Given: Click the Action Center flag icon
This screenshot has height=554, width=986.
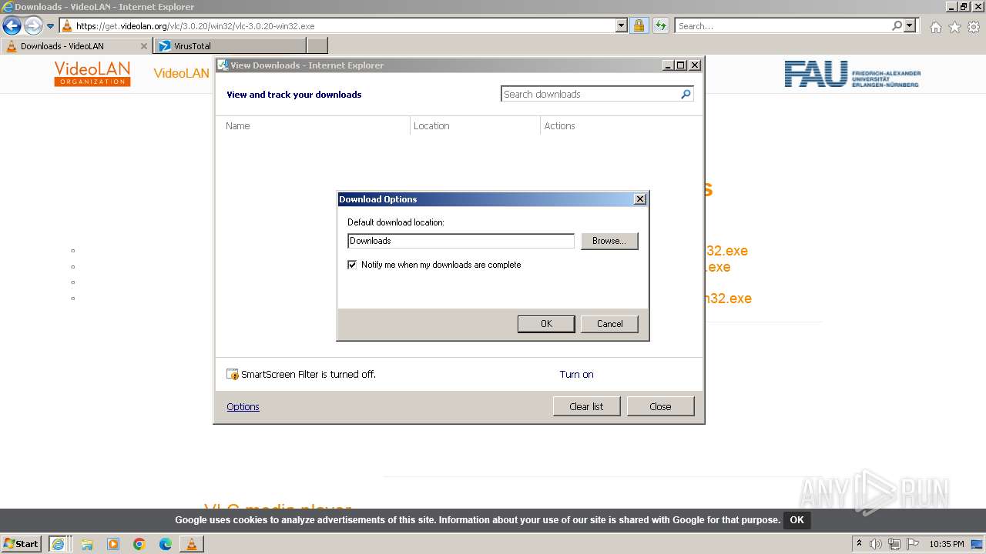Looking at the screenshot, I should (912, 544).
